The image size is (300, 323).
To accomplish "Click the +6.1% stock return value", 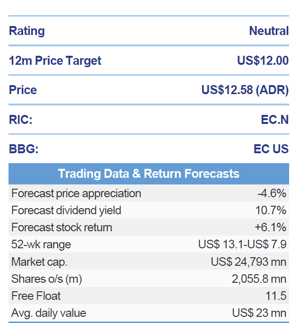I will point(270,227).
